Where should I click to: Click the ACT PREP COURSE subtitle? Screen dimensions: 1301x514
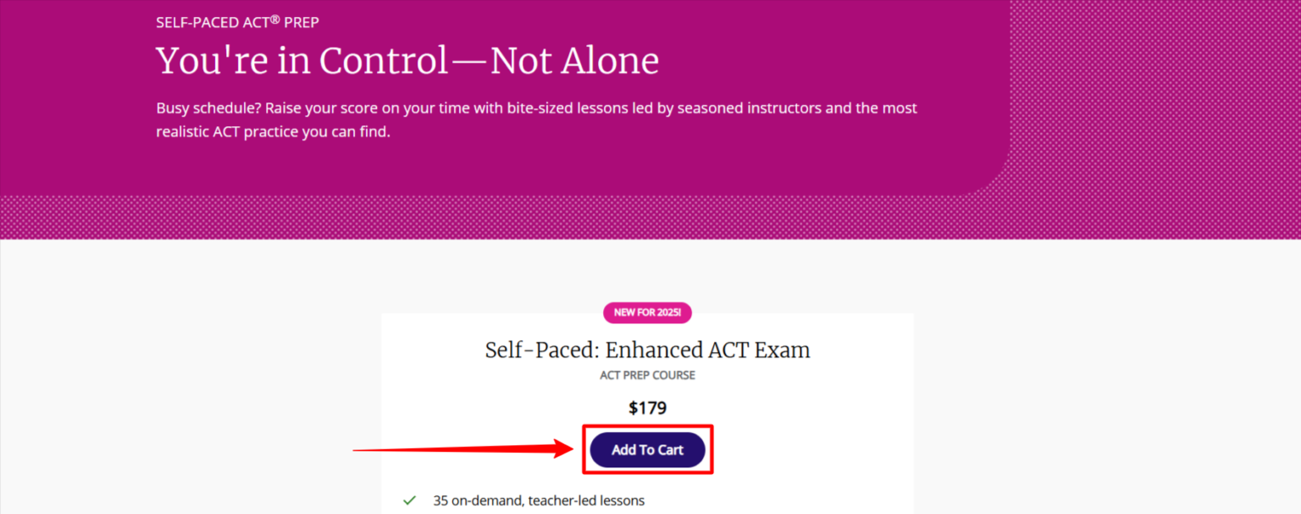tap(647, 375)
